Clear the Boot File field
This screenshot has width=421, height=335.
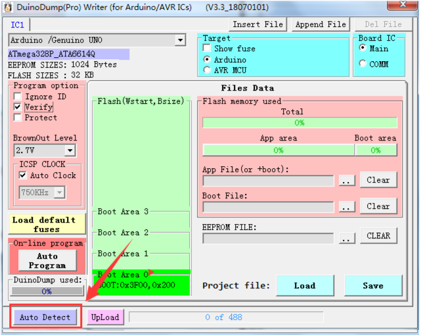pos(378,206)
